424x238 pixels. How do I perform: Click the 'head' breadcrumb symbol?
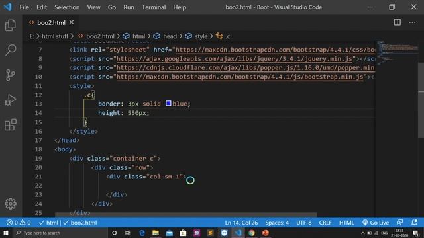[165, 36]
